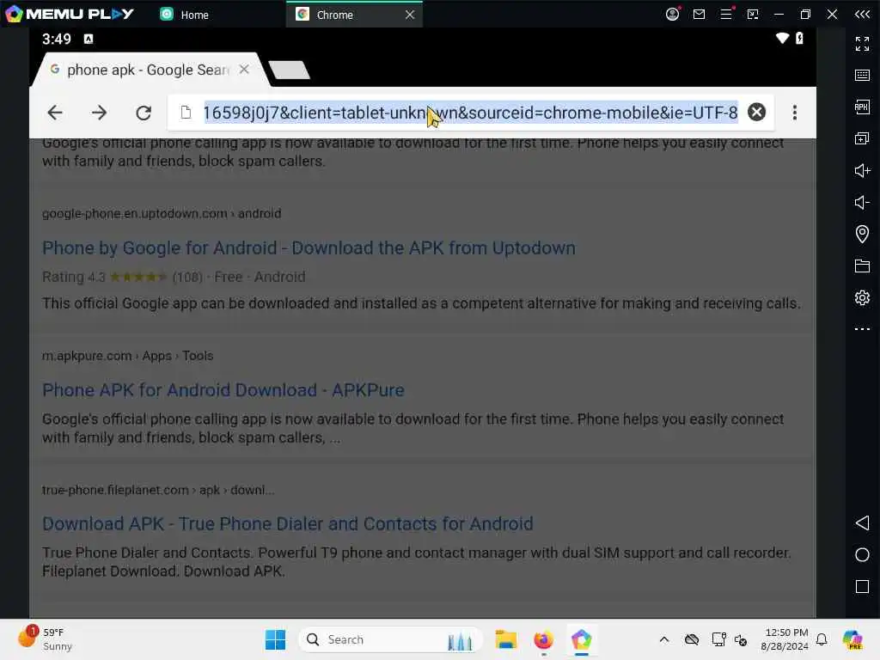The height and width of the screenshot is (660, 880).
Task: Open the Windows Start menu
Action: pos(275,639)
